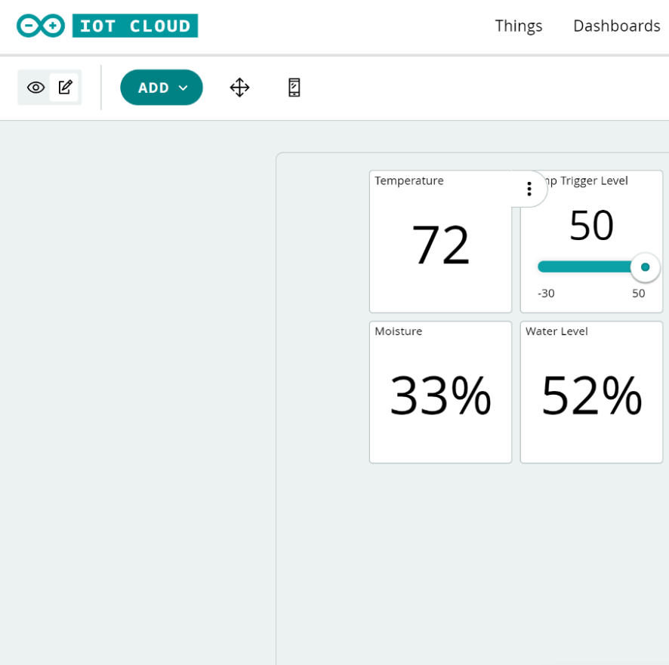Select the Moisture 33% value
The image size is (669, 665).
440,396
